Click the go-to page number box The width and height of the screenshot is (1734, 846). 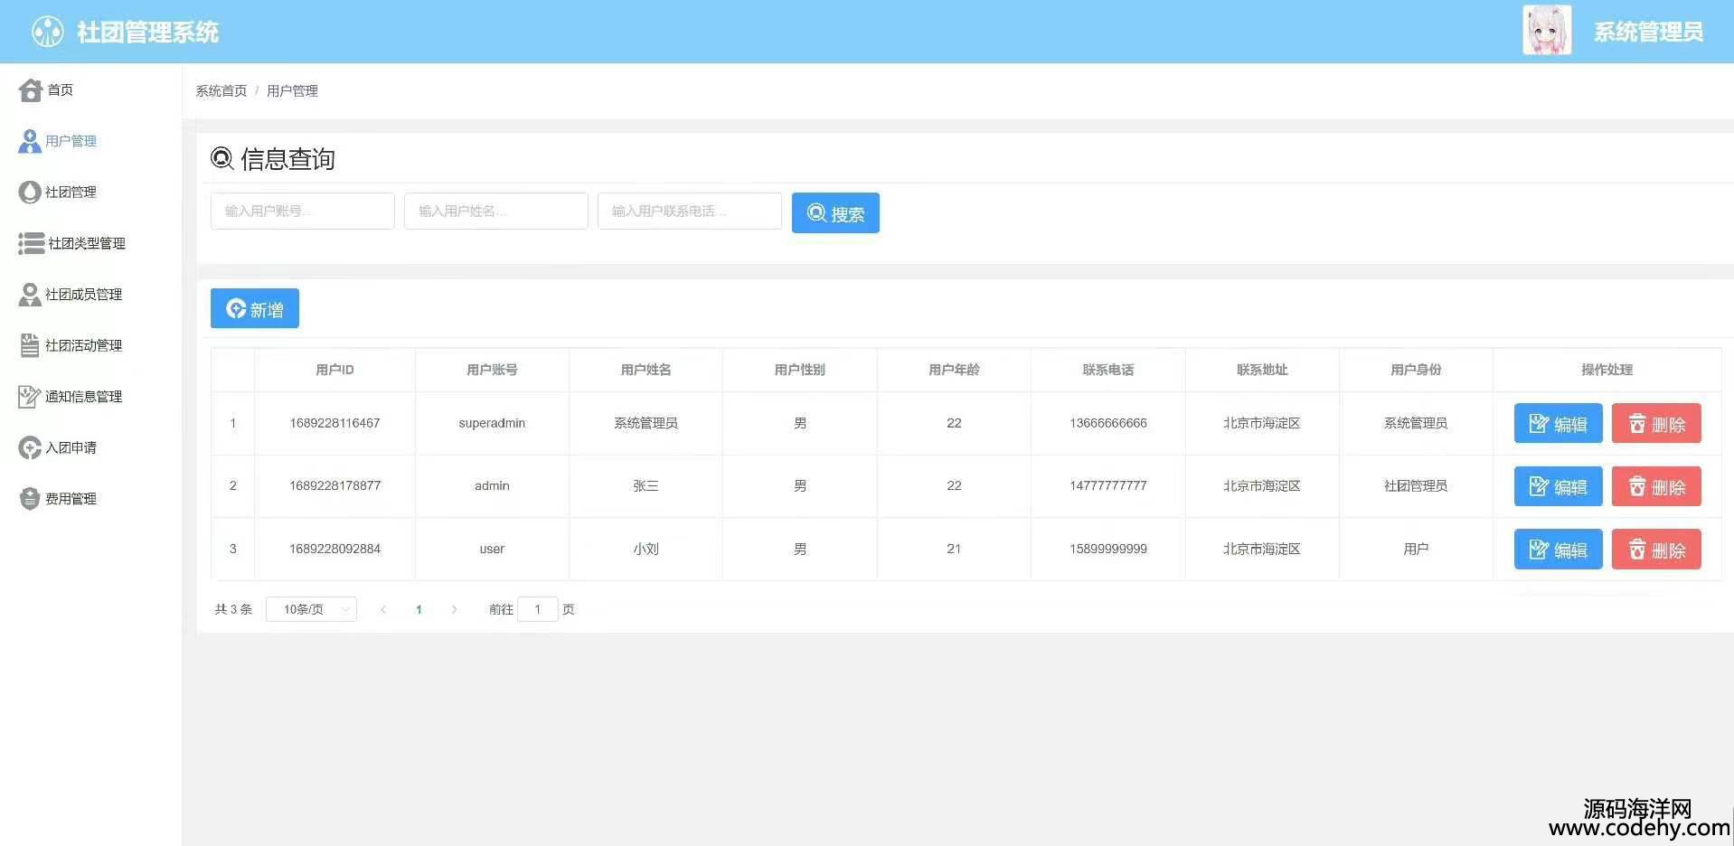pos(538,609)
